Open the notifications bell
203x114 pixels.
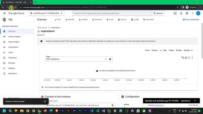pyautogui.click(x=181, y=13)
